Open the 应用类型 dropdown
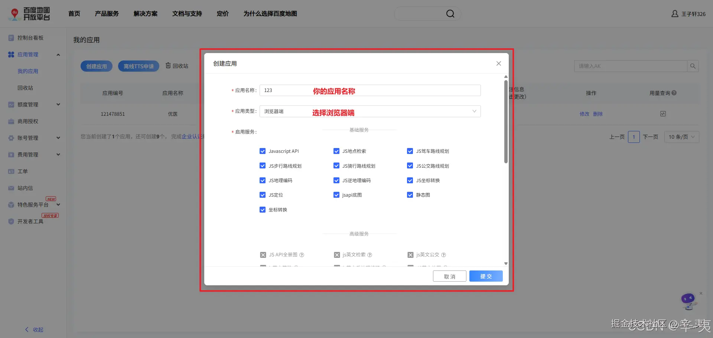713x338 pixels. (x=474, y=111)
